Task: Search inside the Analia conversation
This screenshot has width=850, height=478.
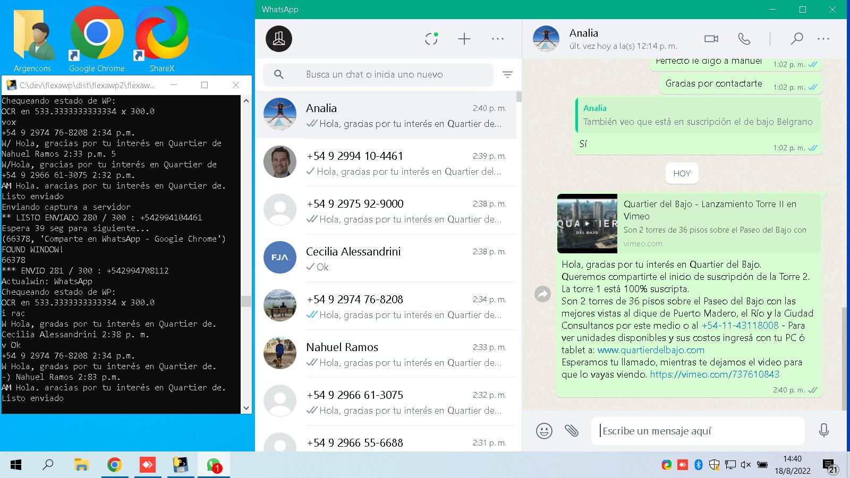Action: click(796, 39)
